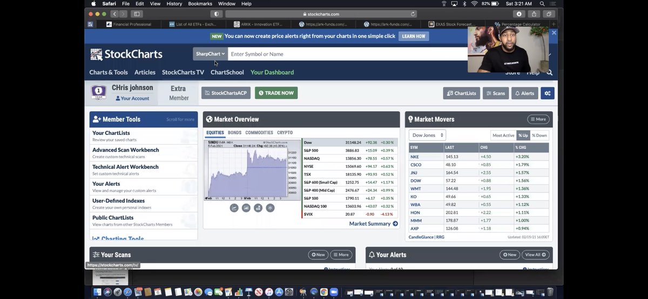The height and width of the screenshot is (299, 648).
Task: Select the Most Active filter
Action: tap(503, 135)
